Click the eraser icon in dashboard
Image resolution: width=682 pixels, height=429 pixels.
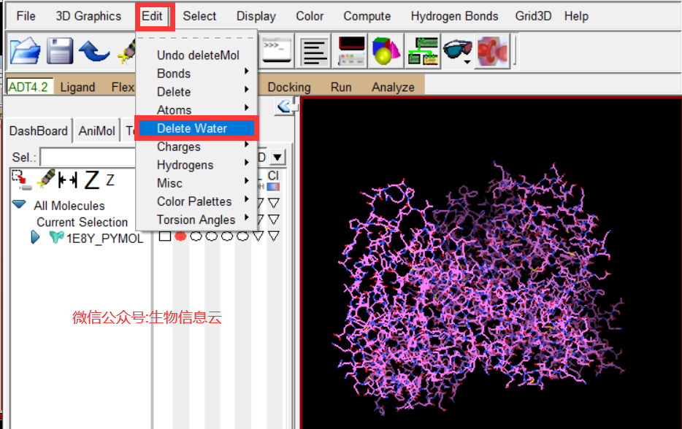click(x=46, y=179)
